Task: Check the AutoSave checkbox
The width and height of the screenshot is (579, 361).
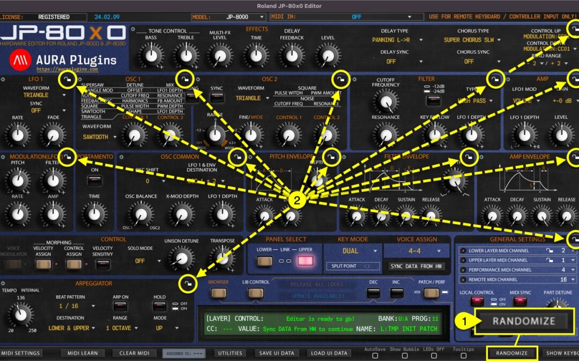Action: pos(375,357)
